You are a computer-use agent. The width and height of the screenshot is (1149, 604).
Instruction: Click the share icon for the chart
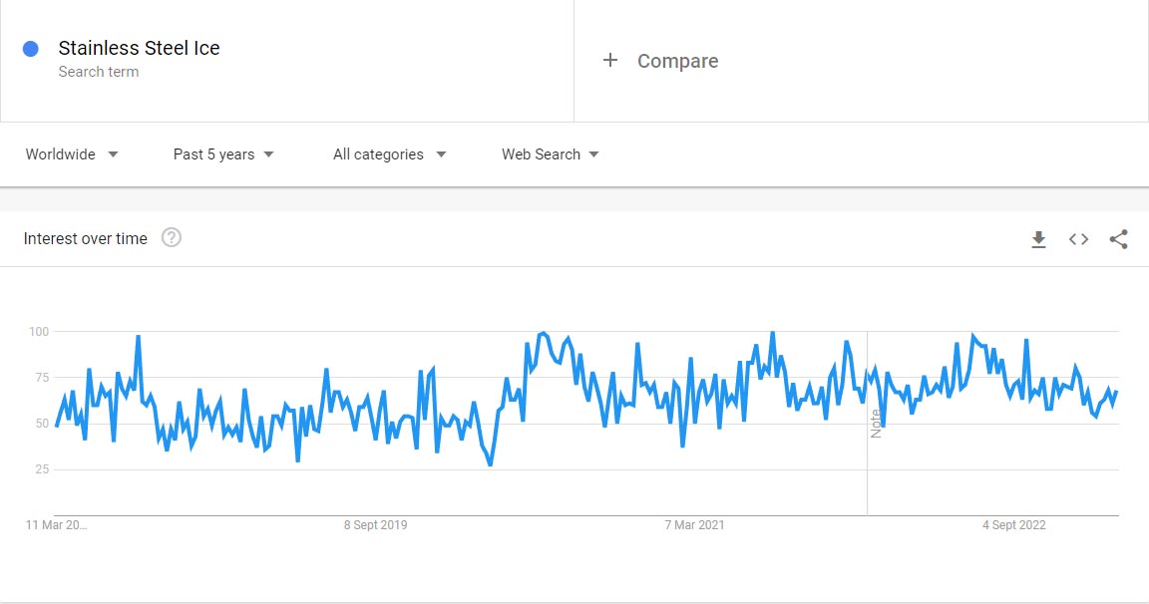[1118, 239]
